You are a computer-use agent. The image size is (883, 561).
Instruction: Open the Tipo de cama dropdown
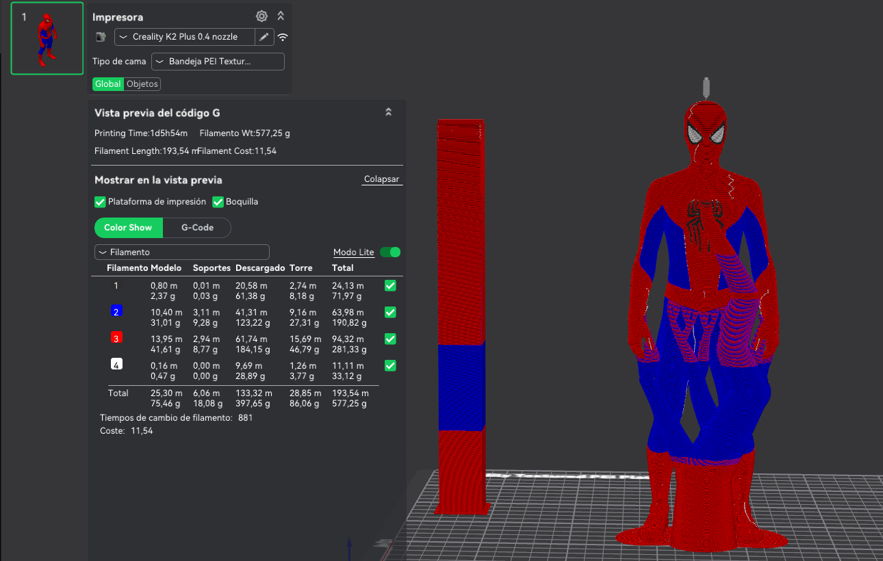pyautogui.click(x=218, y=62)
